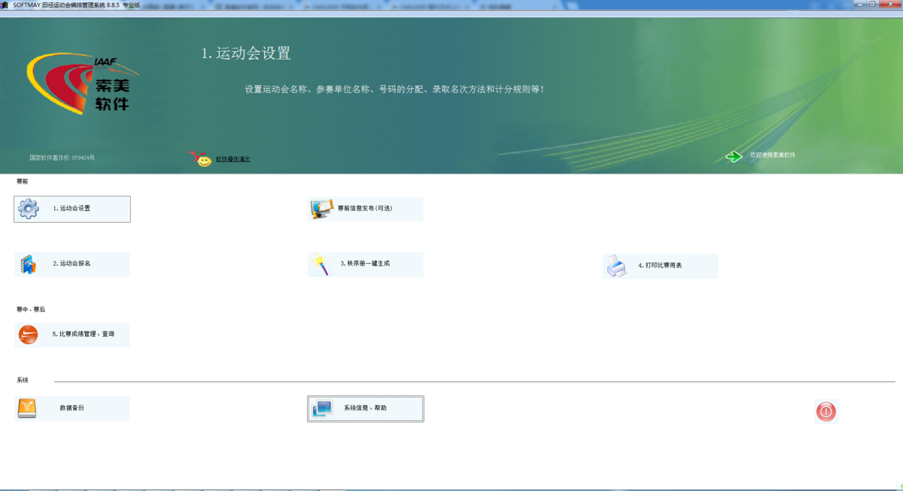The image size is (903, 491).
Task: Open 数据备份 backup tool
Action: click(72, 408)
